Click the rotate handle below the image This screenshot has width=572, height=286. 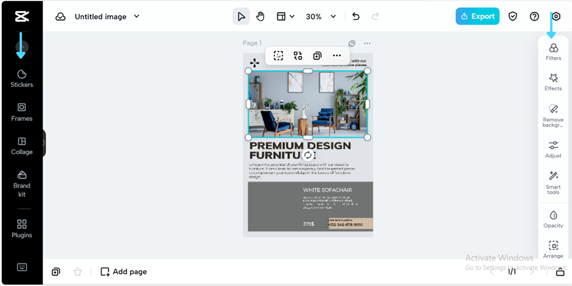[x=308, y=154]
